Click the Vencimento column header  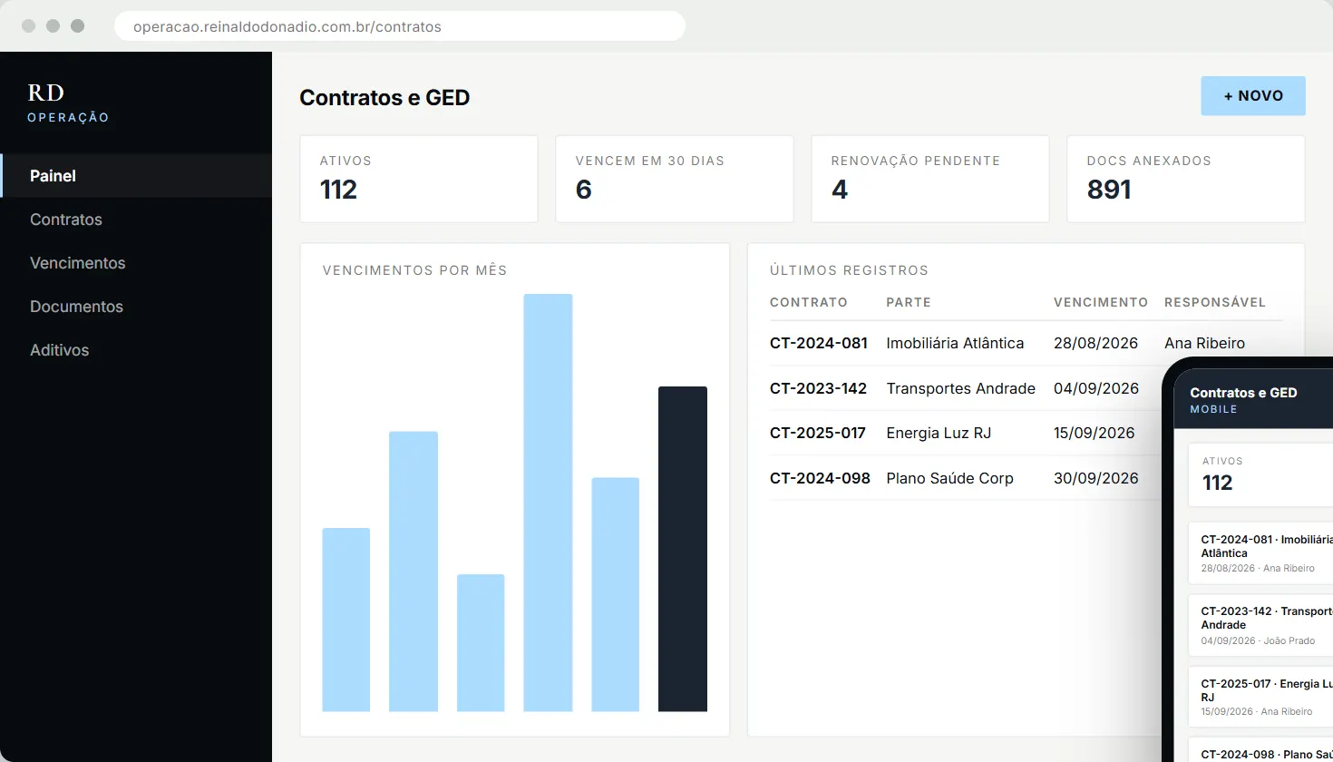pyautogui.click(x=1101, y=302)
